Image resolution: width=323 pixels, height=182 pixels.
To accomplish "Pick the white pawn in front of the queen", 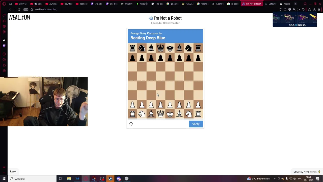I will coord(160,105).
